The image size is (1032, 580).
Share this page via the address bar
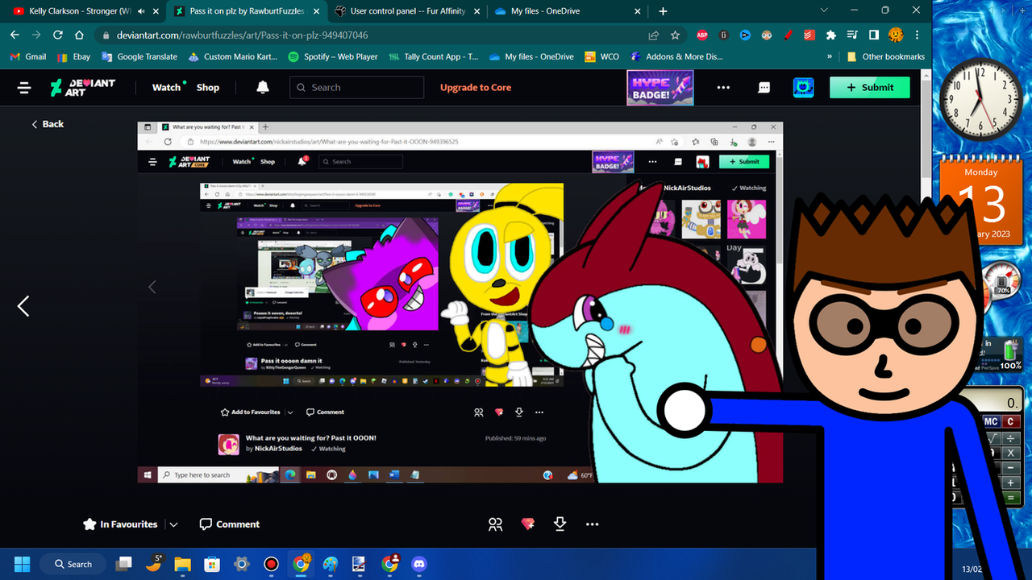click(x=654, y=35)
